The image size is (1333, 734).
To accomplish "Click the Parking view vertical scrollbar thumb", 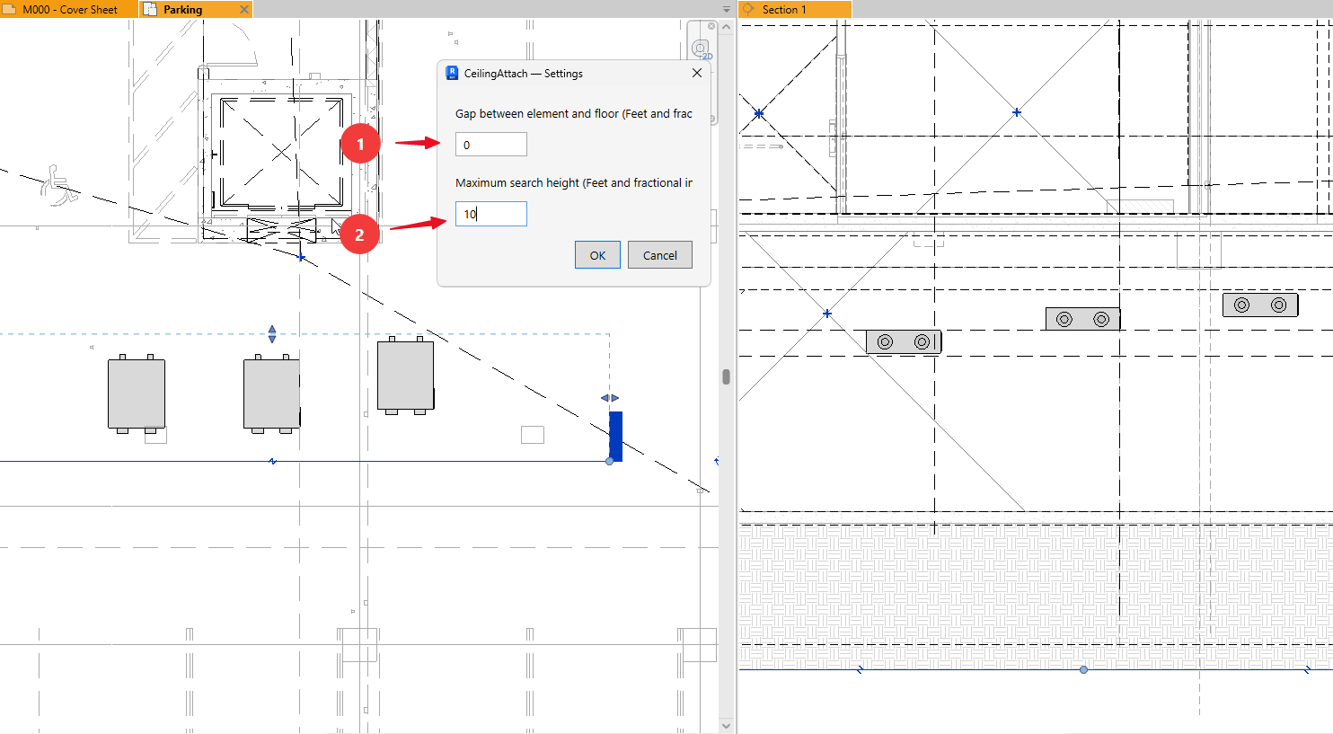I will (726, 376).
